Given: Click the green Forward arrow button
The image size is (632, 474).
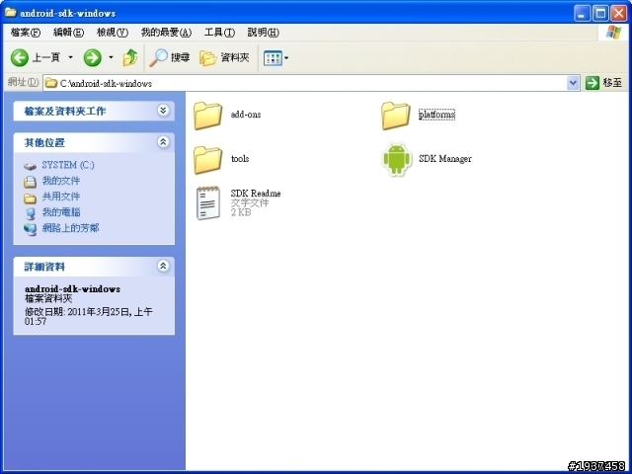Looking at the screenshot, I should click(x=92, y=57).
